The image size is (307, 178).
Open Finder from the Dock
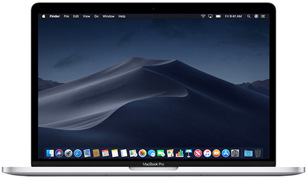[x=50, y=153]
